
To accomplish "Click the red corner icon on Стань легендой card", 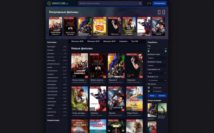I will point(86,110).
